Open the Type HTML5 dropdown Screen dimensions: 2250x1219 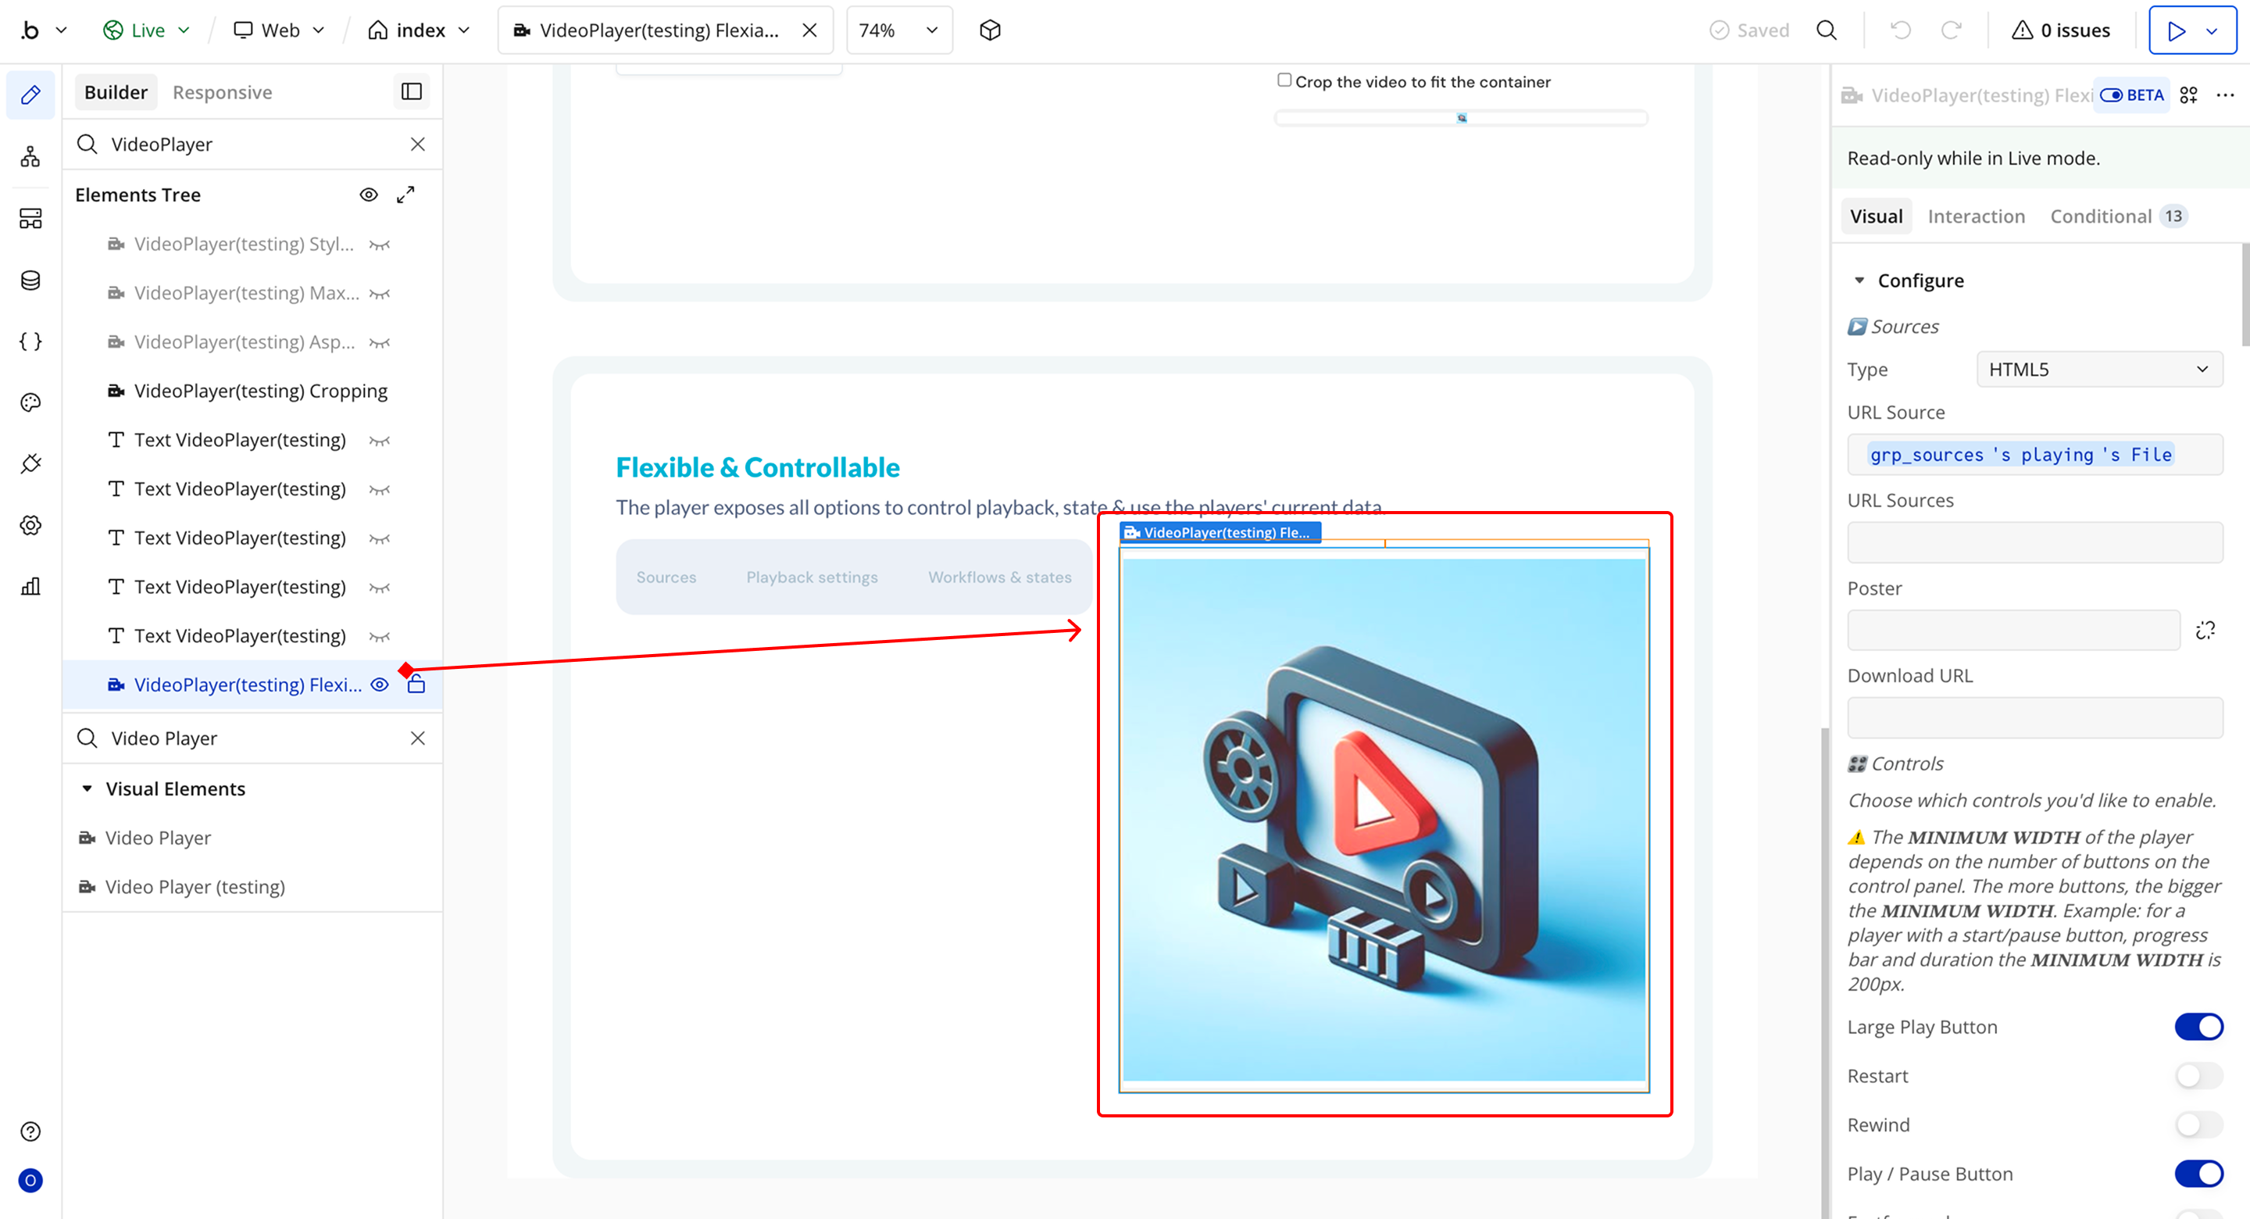[x=2099, y=370]
